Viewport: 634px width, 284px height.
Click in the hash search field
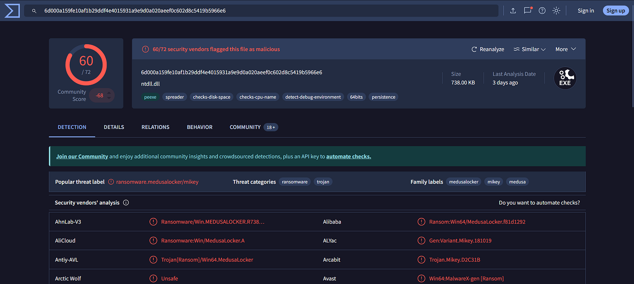[x=261, y=11]
